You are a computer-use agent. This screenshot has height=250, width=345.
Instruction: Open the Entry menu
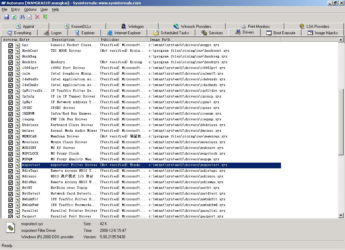pos(15,9)
